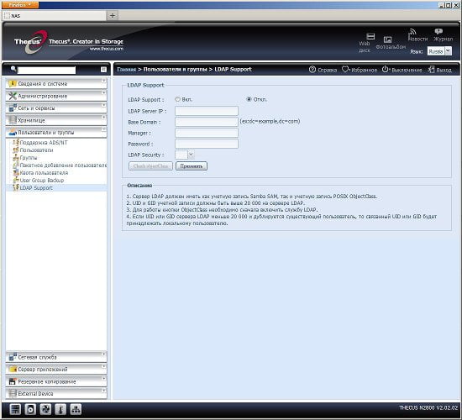
Task: Expand the Хранилище storage section
Action: [56, 120]
